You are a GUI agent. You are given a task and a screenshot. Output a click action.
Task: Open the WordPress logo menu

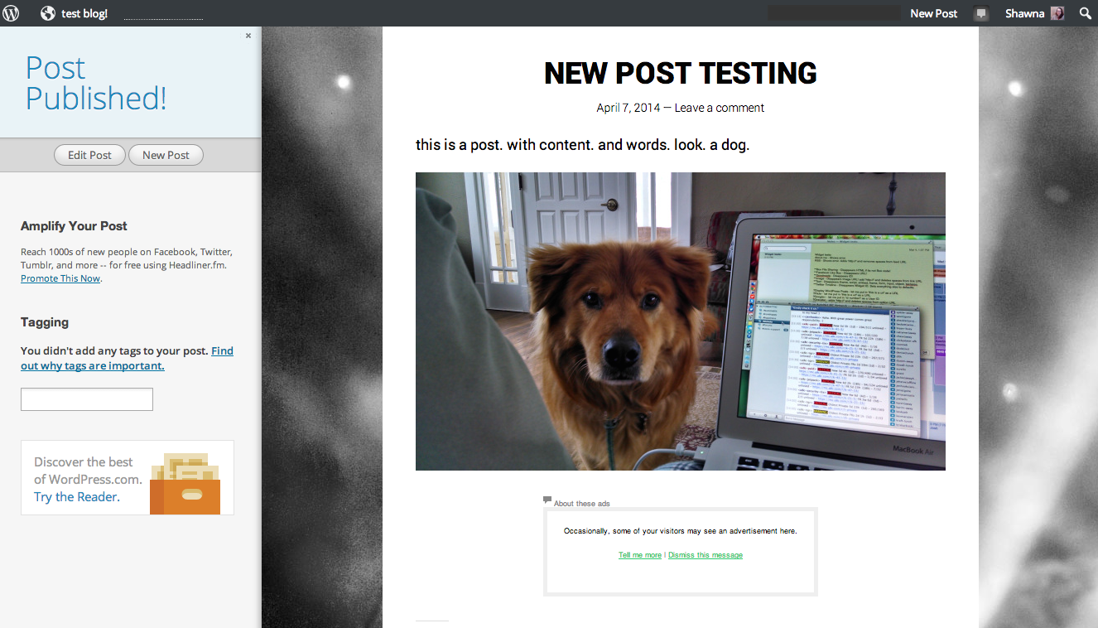[11, 13]
